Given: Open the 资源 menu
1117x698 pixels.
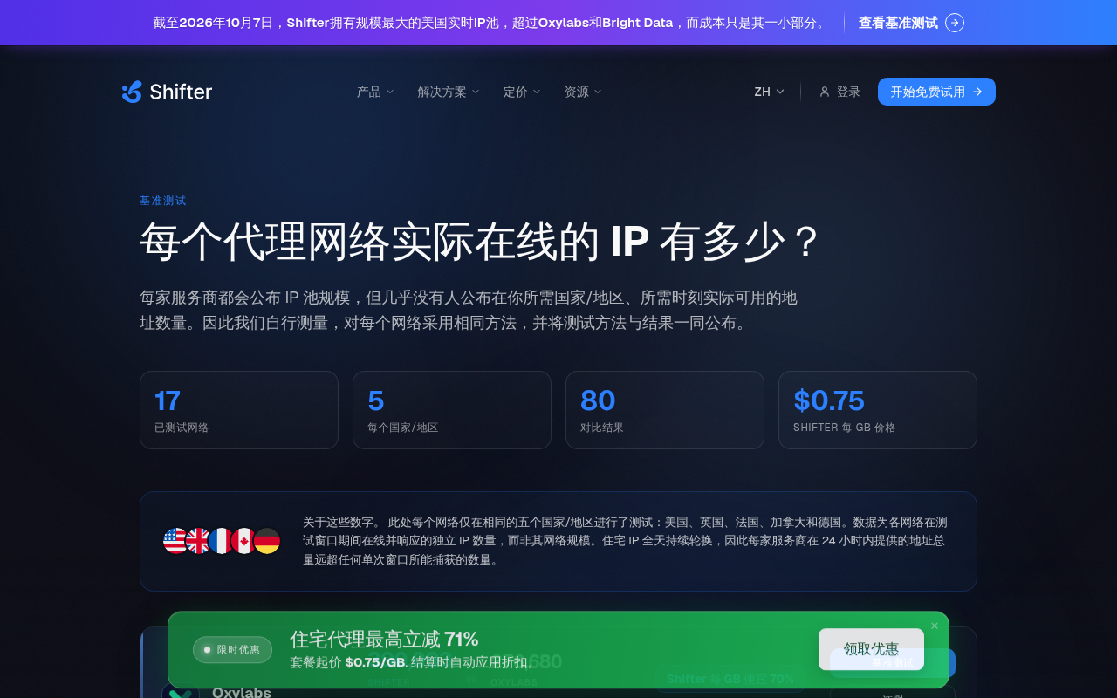Looking at the screenshot, I should click(583, 92).
